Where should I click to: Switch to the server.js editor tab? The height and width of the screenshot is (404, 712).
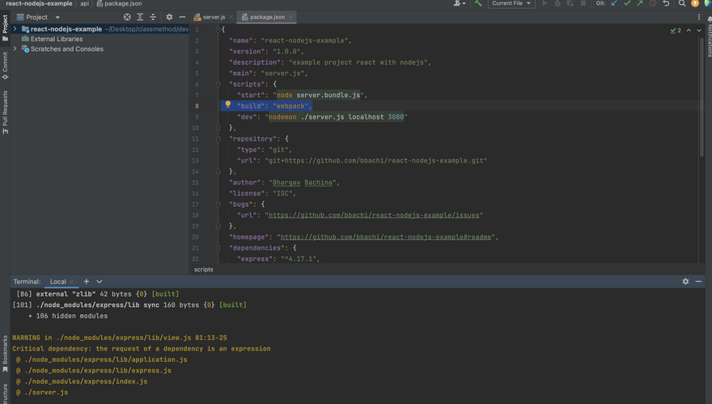(x=214, y=17)
